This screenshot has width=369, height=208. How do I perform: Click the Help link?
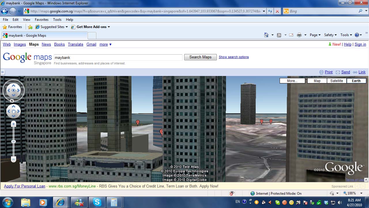click(x=348, y=44)
